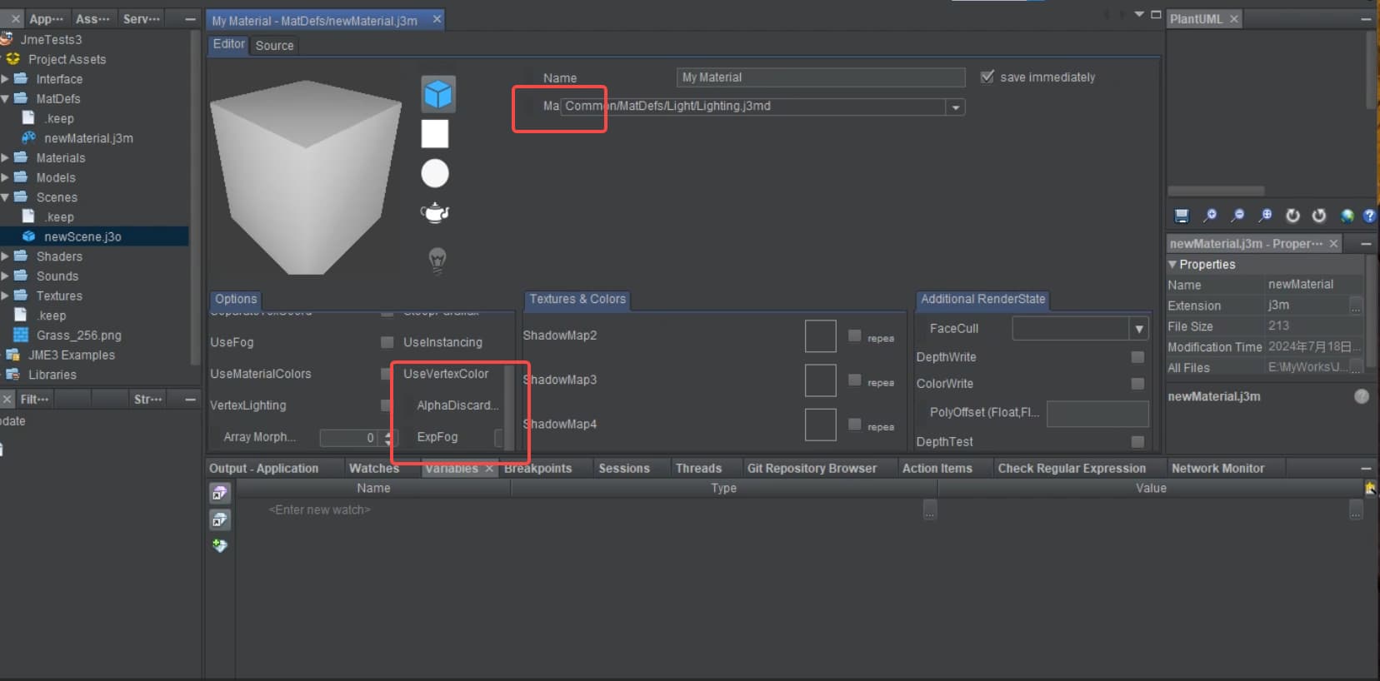The width and height of the screenshot is (1380, 681).
Task: Select JME3 Examples node
Action: point(72,355)
